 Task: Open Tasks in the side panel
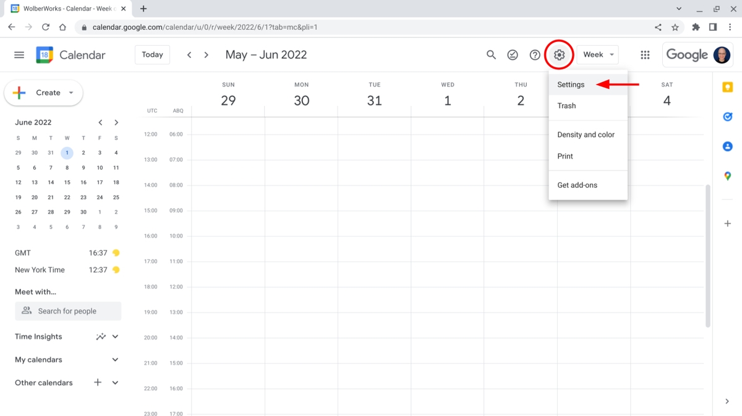pyautogui.click(x=727, y=116)
